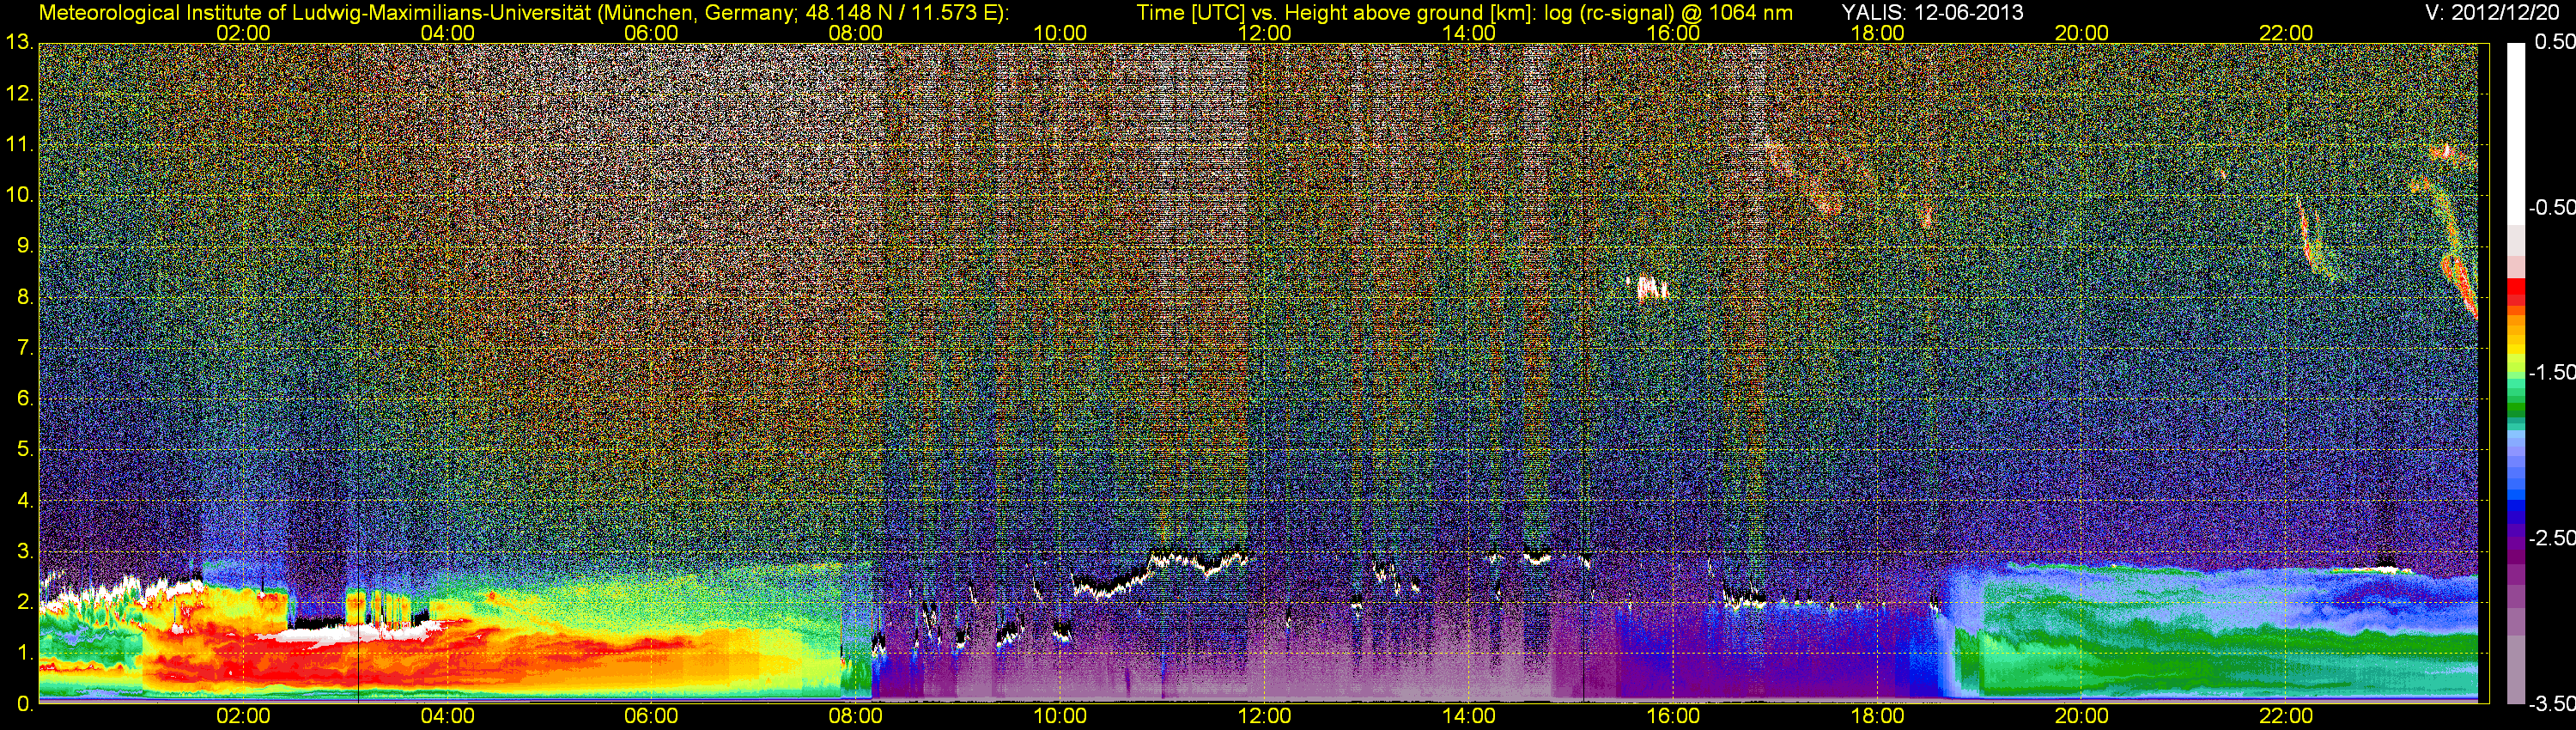Select the 02:00 tick label on the bottom axis

tap(243, 716)
